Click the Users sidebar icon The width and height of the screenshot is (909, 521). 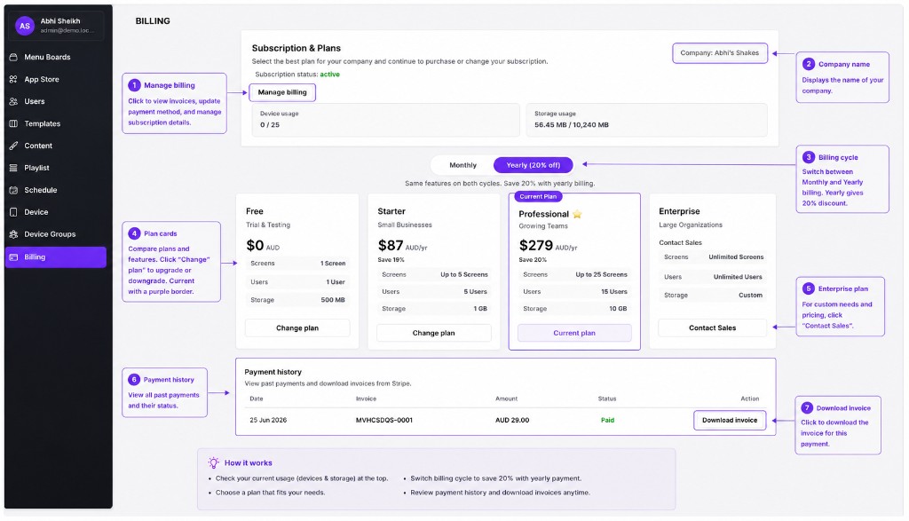(13, 101)
